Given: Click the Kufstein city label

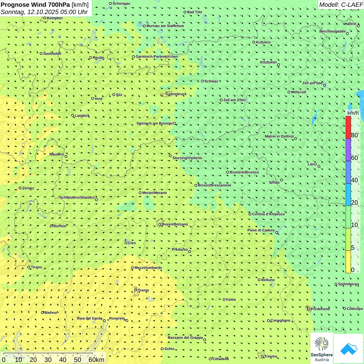Looking at the screenshot, I should (263, 42).
